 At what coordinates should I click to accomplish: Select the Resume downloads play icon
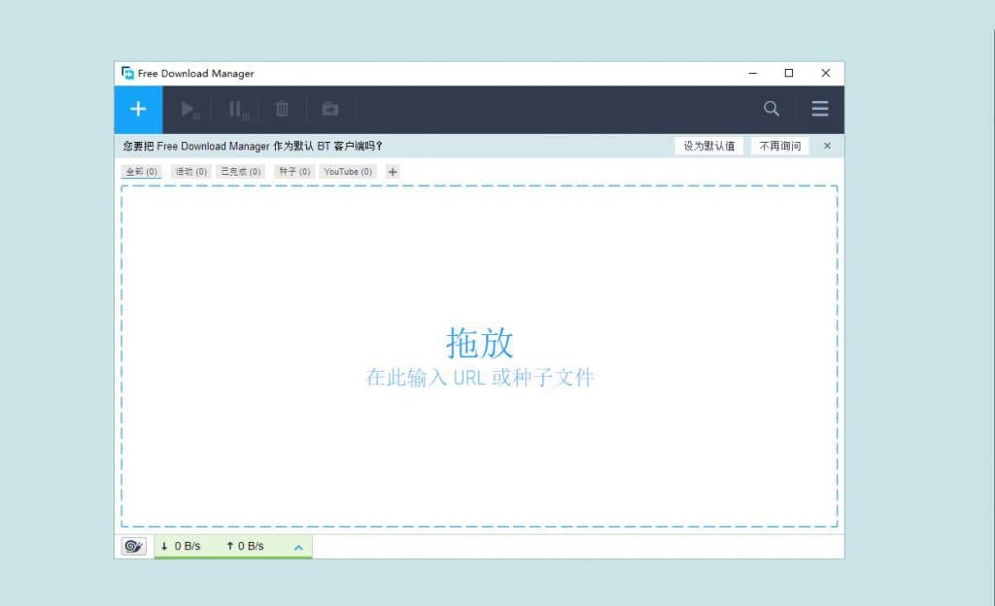point(187,109)
